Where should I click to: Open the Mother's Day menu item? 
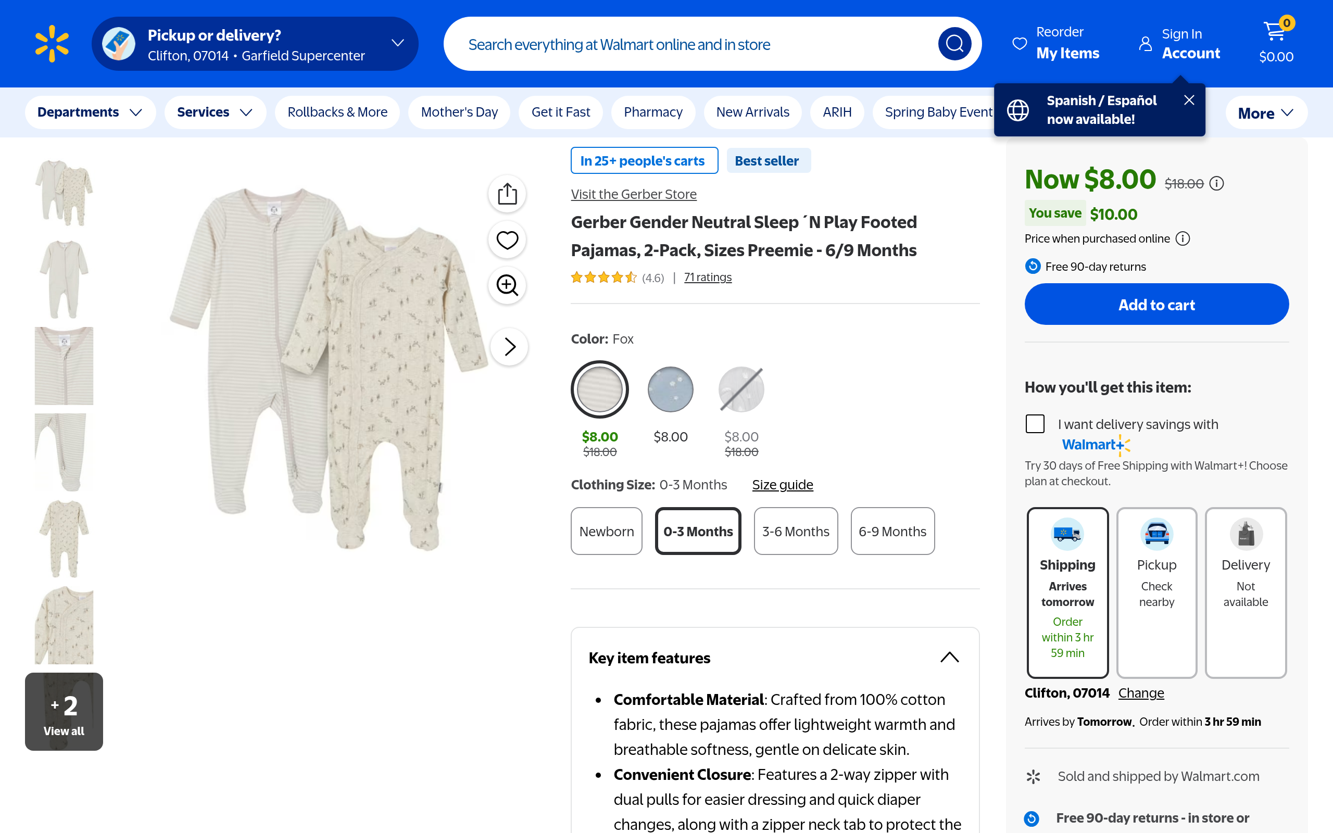[459, 112]
